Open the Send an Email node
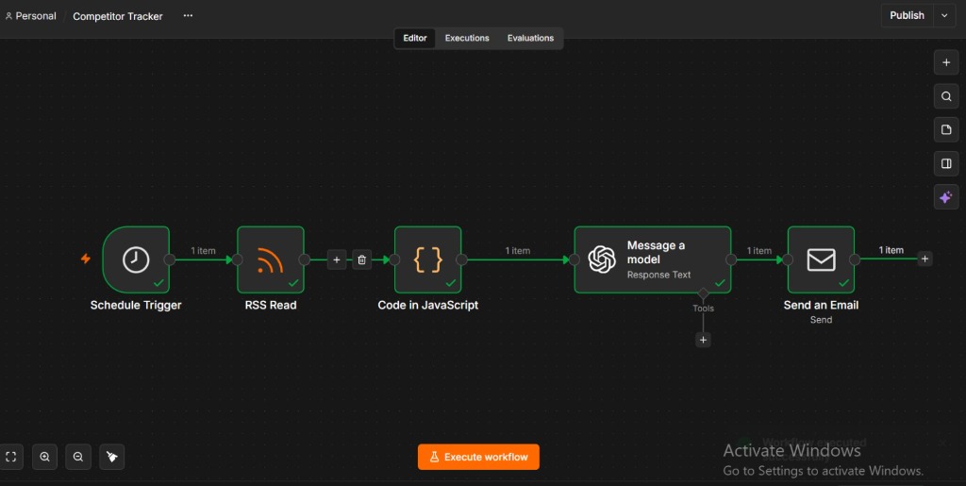This screenshot has height=486, width=966. click(x=821, y=260)
